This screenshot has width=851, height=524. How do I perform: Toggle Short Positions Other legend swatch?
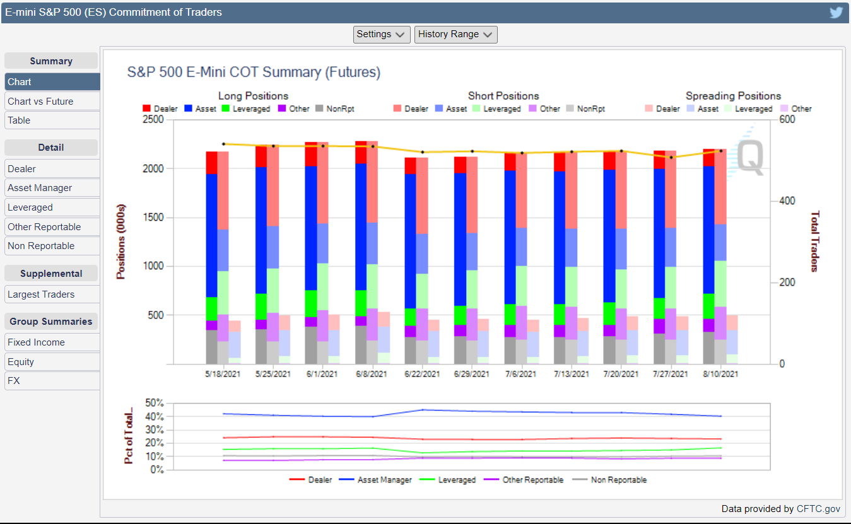point(531,108)
